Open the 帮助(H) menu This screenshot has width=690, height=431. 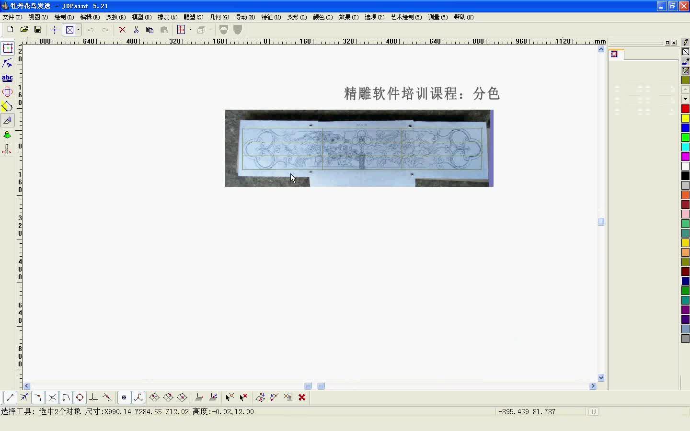pyautogui.click(x=463, y=17)
